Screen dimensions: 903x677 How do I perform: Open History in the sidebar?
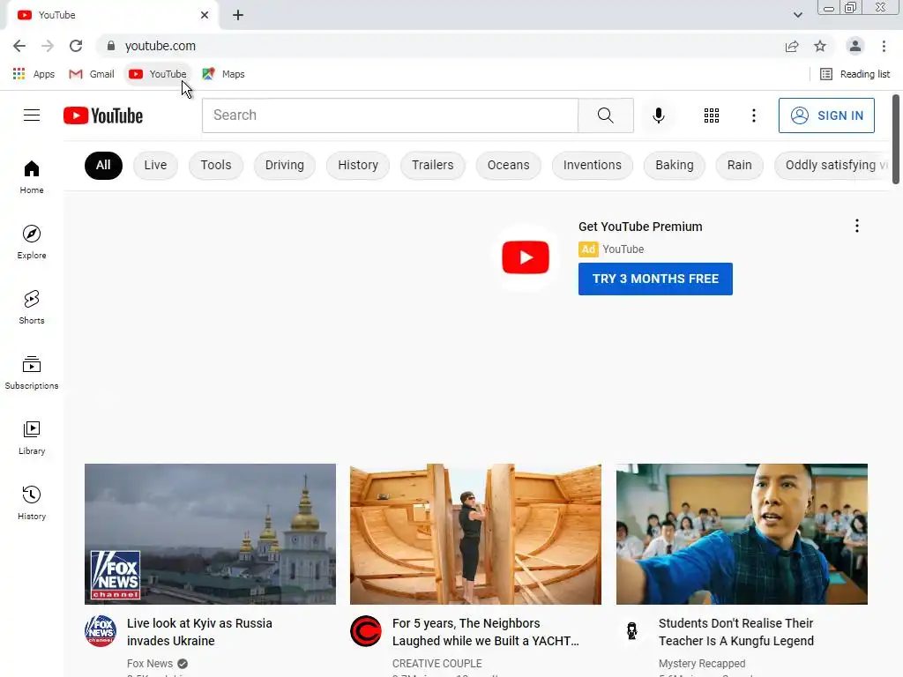click(x=32, y=502)
